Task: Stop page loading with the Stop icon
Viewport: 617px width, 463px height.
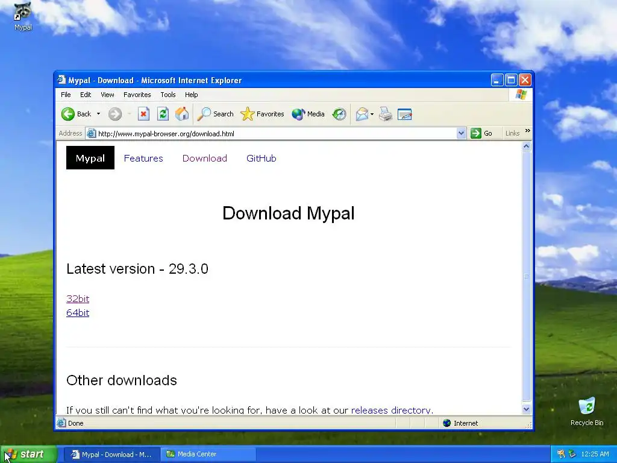Action: (x=143, y=114)
